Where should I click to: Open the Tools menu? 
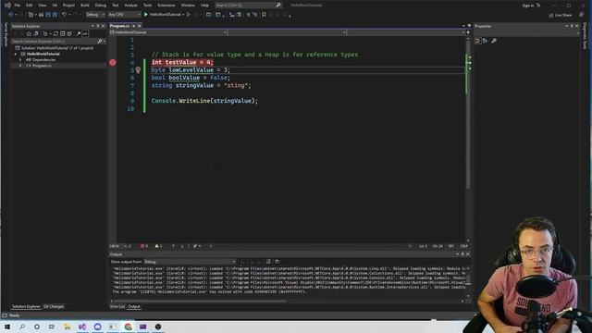147,6
